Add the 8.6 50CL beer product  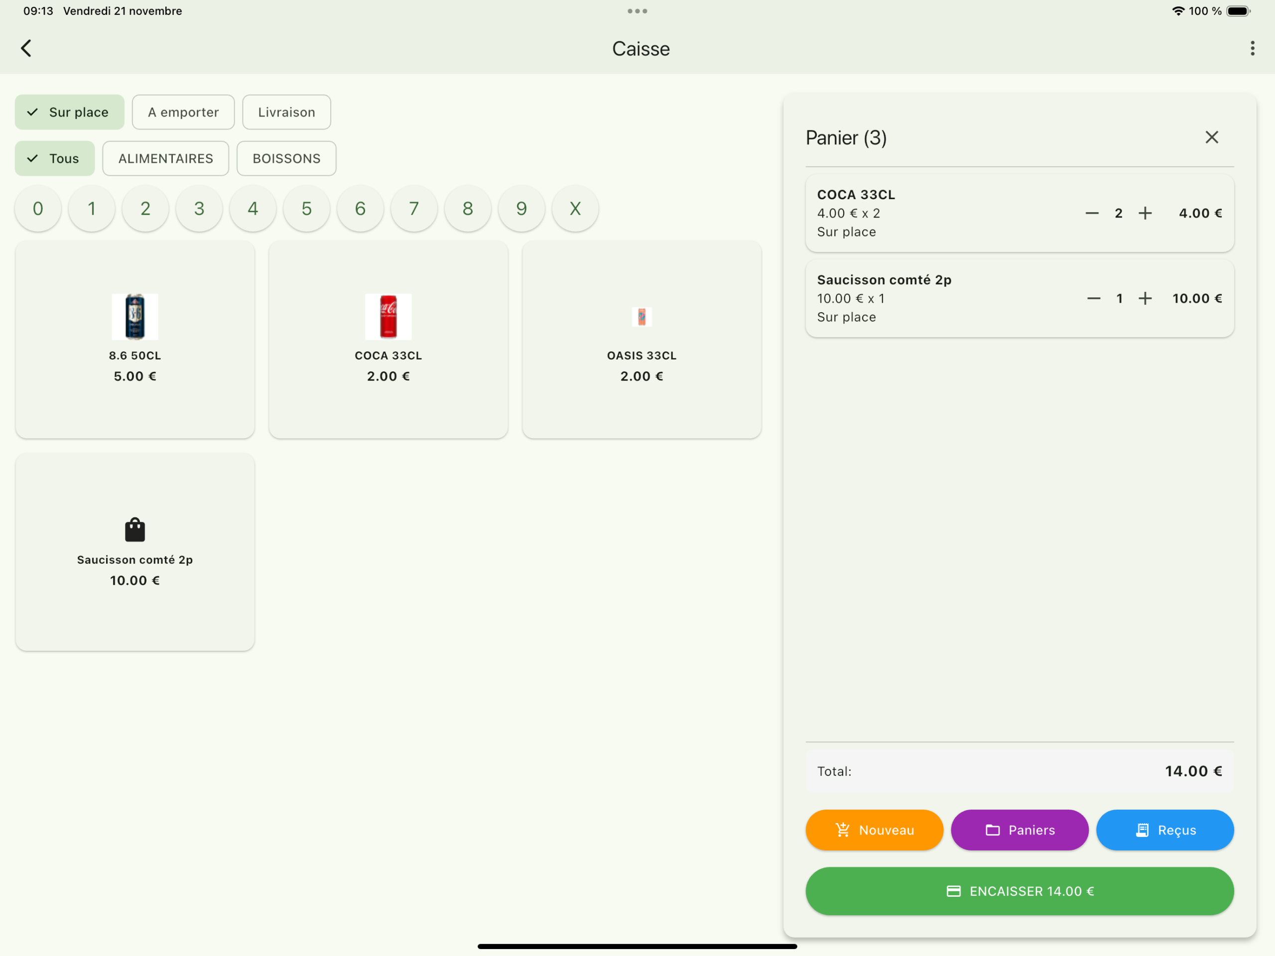135,340
